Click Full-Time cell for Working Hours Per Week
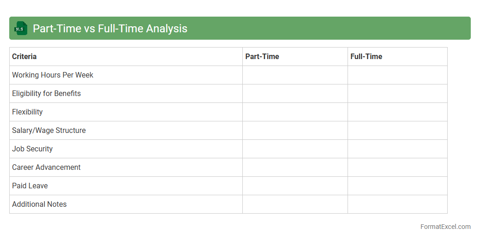 coord(397,75)
